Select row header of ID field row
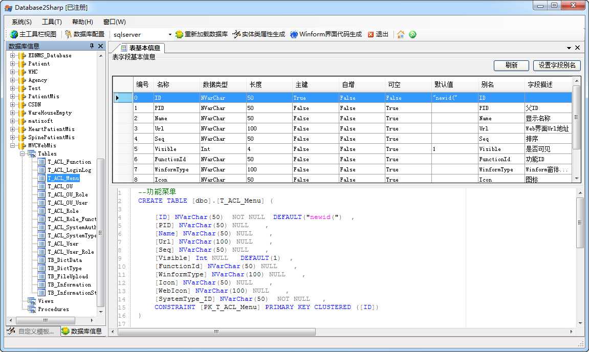Viewport: 589px width, 352px height. pyautogui.click(x=123, y=98)
